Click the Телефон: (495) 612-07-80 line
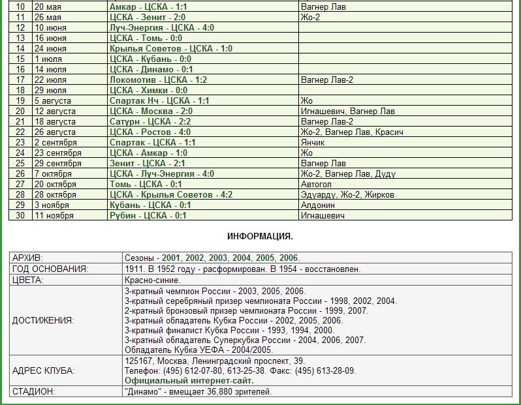 tap(240, 371)
